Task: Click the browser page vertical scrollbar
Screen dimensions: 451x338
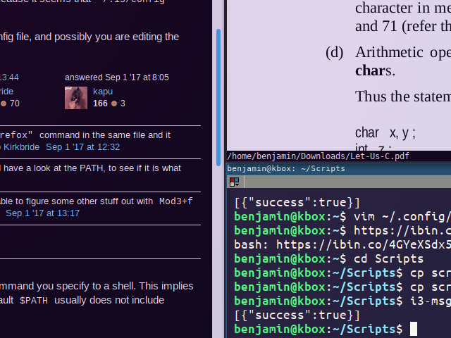Action: click(x=218, y=97)
